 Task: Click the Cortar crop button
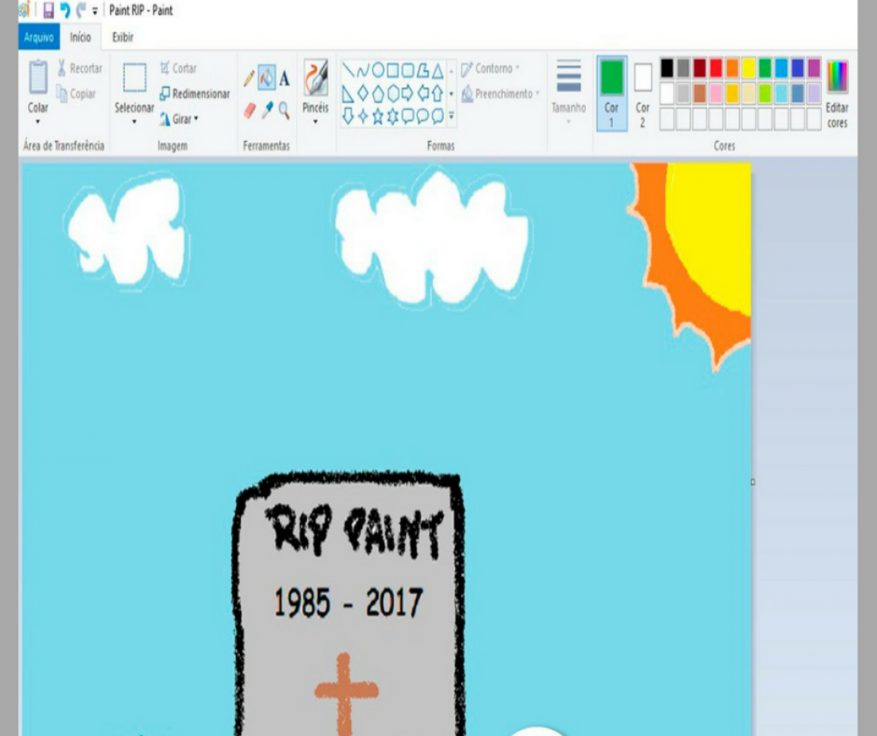(179, 69)
